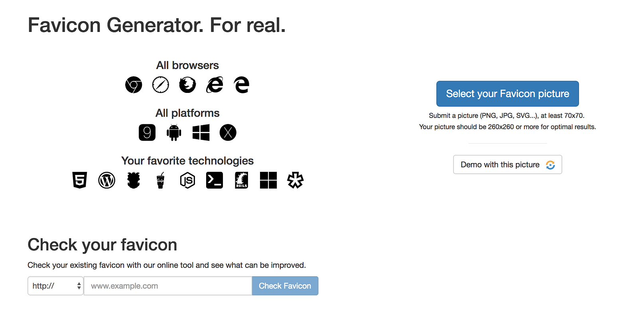Viewport: 638px width, 311px height.
Task: Click the Mac OS X icon
Action: coord(228,132)
